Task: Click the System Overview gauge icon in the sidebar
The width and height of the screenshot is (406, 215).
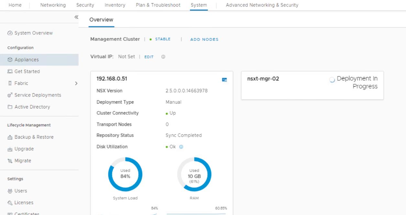Action: click(x=10, y=33)
